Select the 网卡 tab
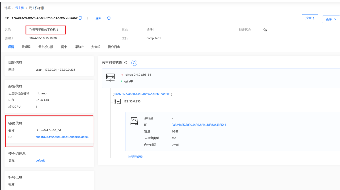 [x=64, y=47]
